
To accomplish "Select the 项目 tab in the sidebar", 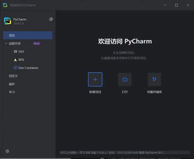I will [x=28, y=35].
